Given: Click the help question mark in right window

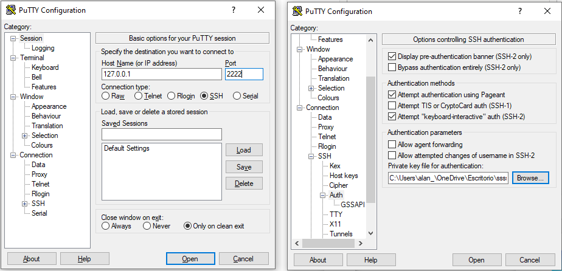Looking at the screenshot, I should 519,11.
